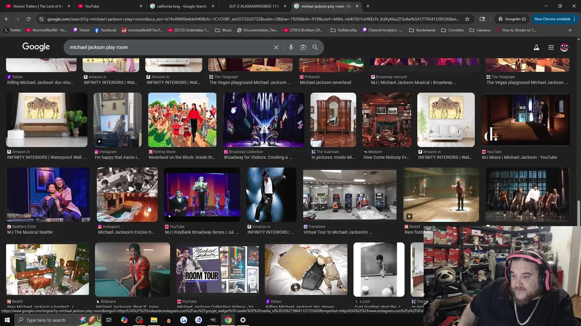The image size is (581, 326).
Task: Open Billboard pool table thumbnail
Action: (133, 269)
